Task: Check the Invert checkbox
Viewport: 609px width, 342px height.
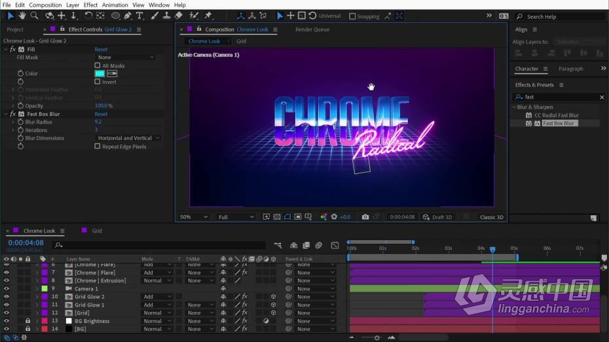Action: click(x=98, y=82)
